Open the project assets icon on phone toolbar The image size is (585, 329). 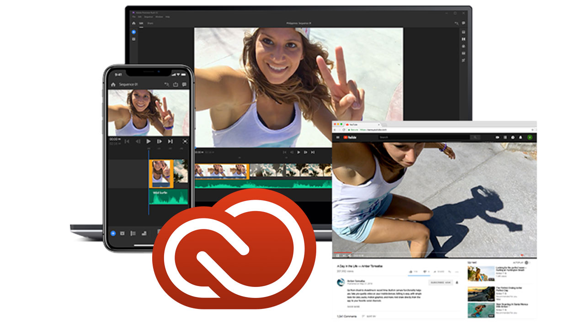tap(122, 233)
